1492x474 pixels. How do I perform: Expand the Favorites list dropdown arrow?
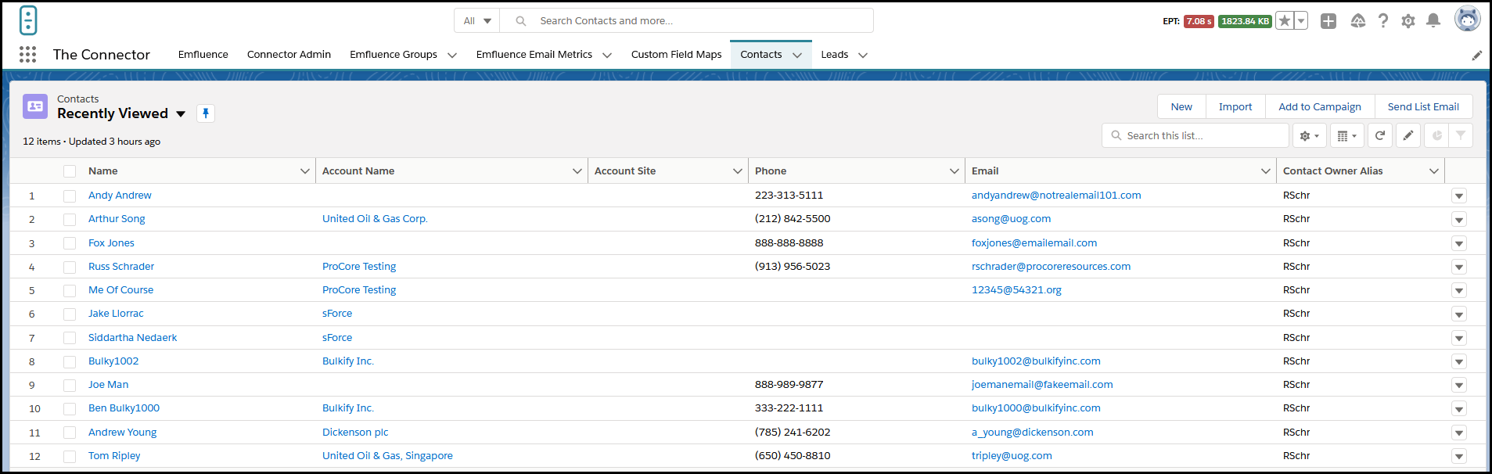coord(1301,21)
